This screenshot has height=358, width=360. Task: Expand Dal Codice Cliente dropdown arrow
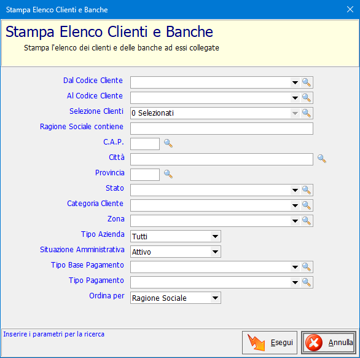coord(295,82)
